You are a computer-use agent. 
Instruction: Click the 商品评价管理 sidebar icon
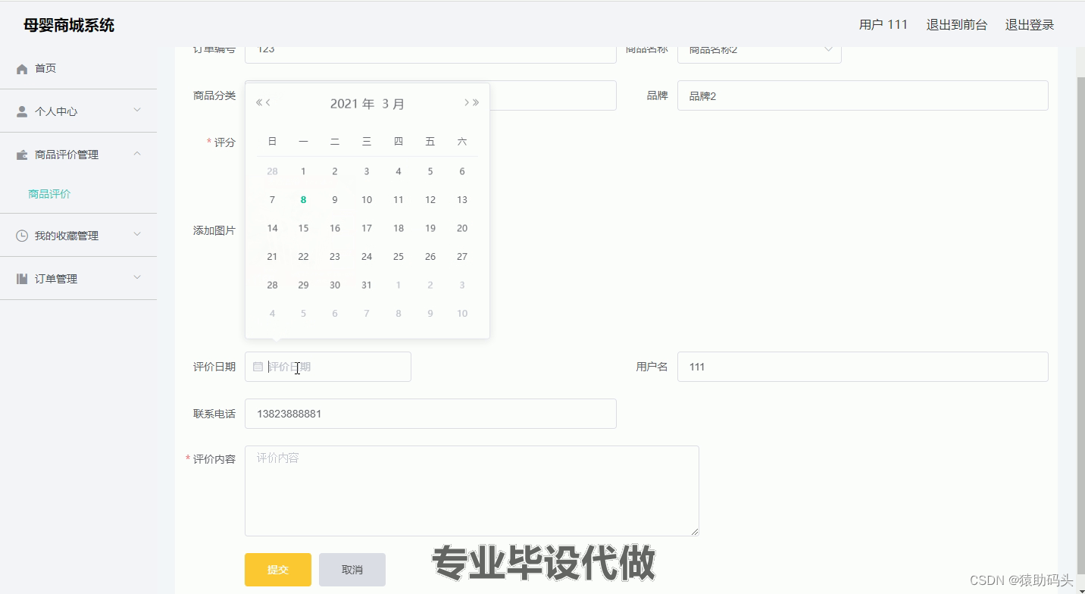click(22, 155)
